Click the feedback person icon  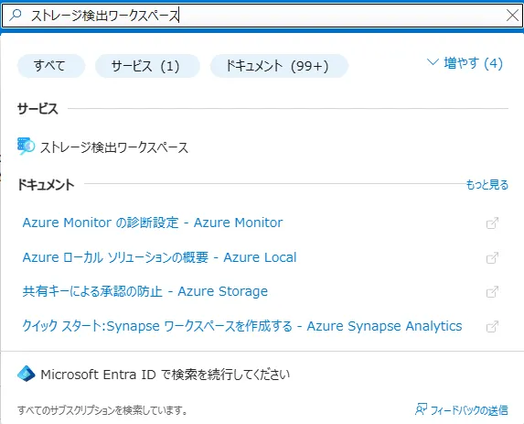[x=421, y=409]
